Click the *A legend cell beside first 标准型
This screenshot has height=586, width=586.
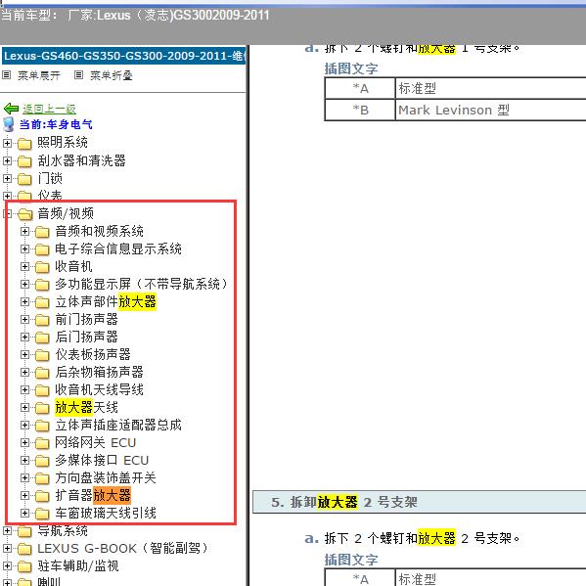click(x=360, y=89)
